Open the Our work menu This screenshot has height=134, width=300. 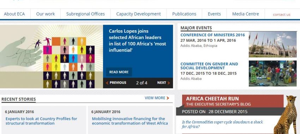point(46,14)
